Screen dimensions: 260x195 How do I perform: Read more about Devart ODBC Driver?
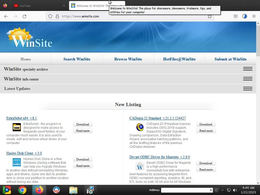(x=206, y=169)
